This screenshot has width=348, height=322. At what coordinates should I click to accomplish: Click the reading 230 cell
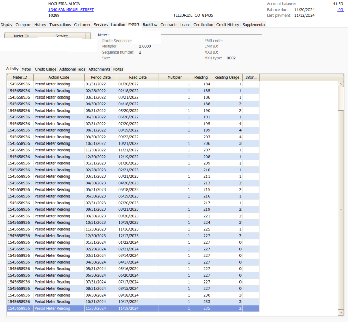(201, 295)
